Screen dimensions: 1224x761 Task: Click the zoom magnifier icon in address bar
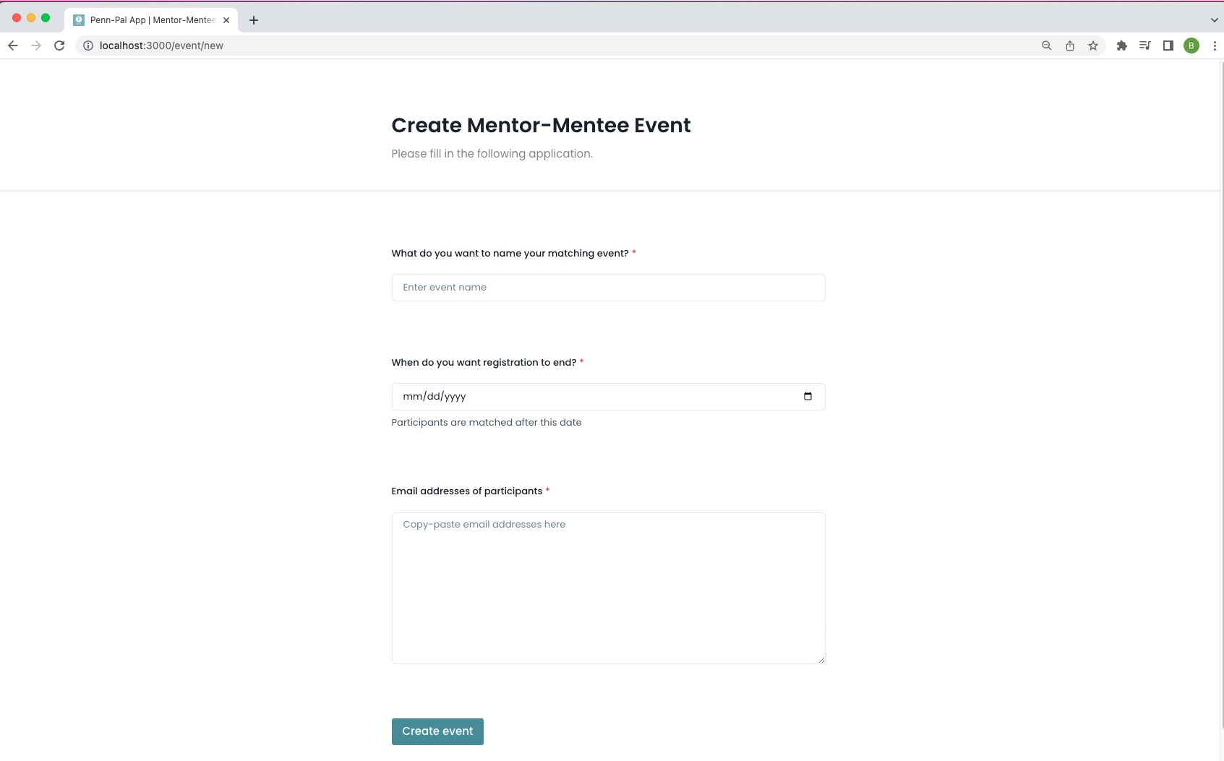[1046, 46]
